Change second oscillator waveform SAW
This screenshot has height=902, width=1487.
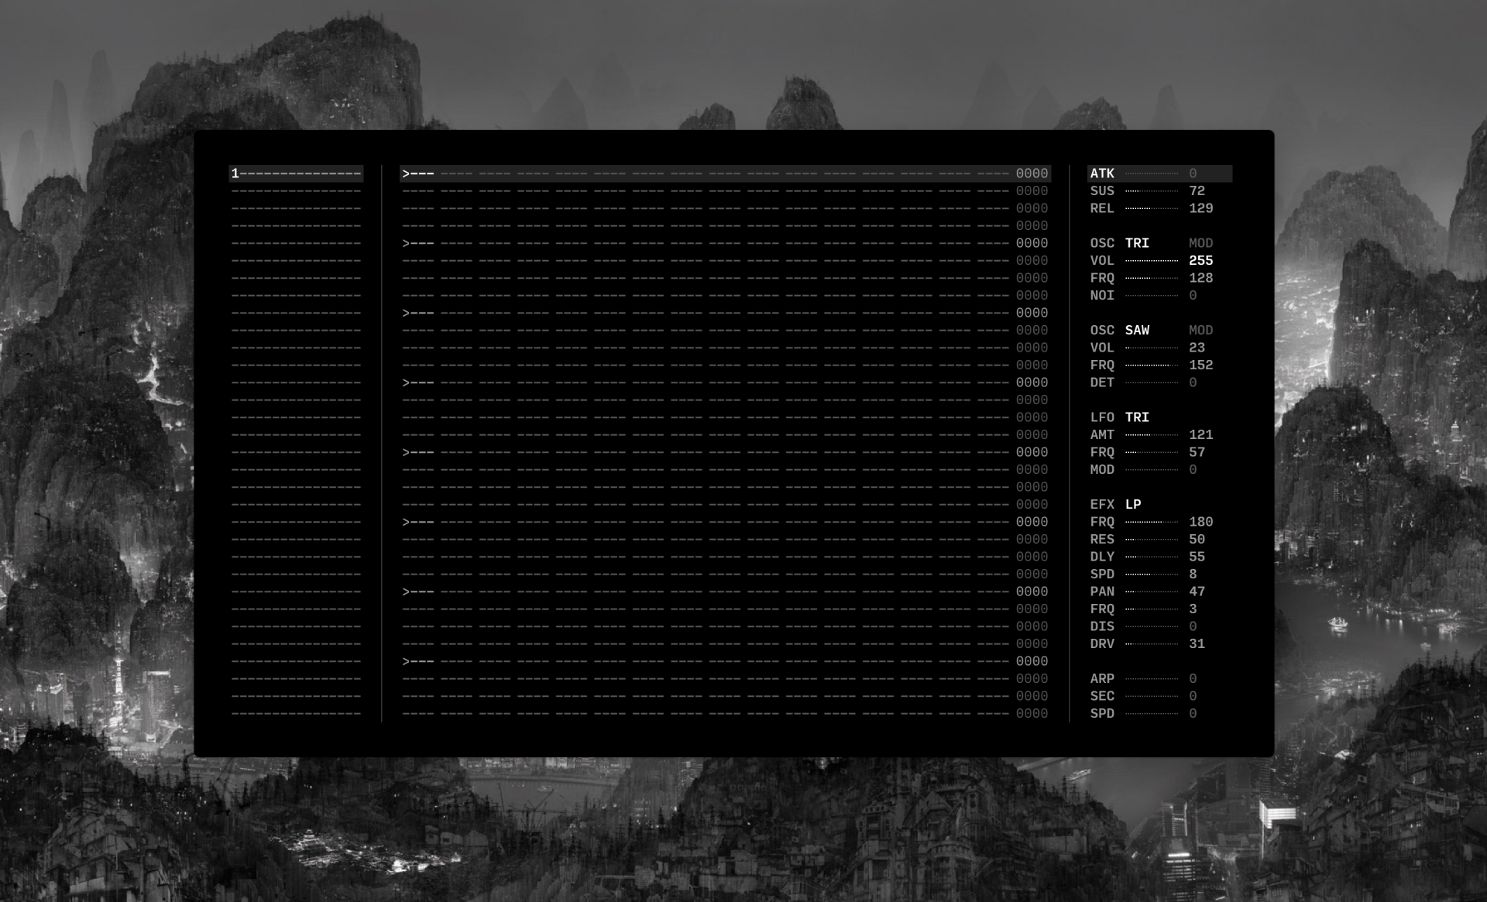click(1137, 331)
